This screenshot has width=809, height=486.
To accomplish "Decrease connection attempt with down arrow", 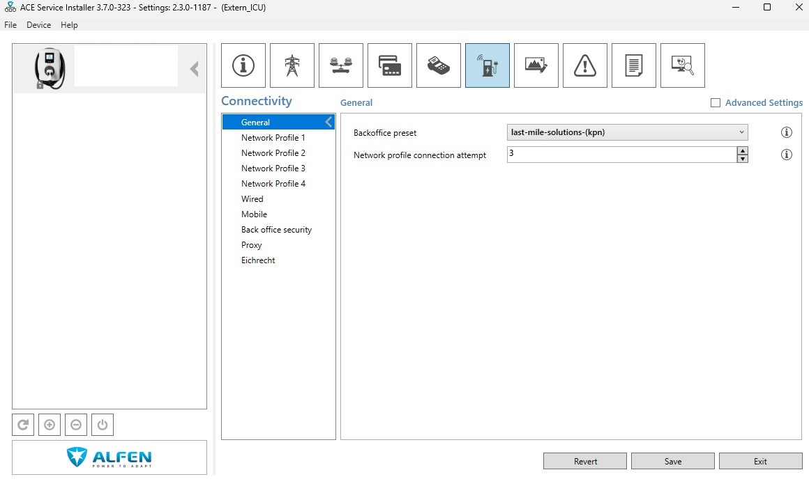I will 743,159.
